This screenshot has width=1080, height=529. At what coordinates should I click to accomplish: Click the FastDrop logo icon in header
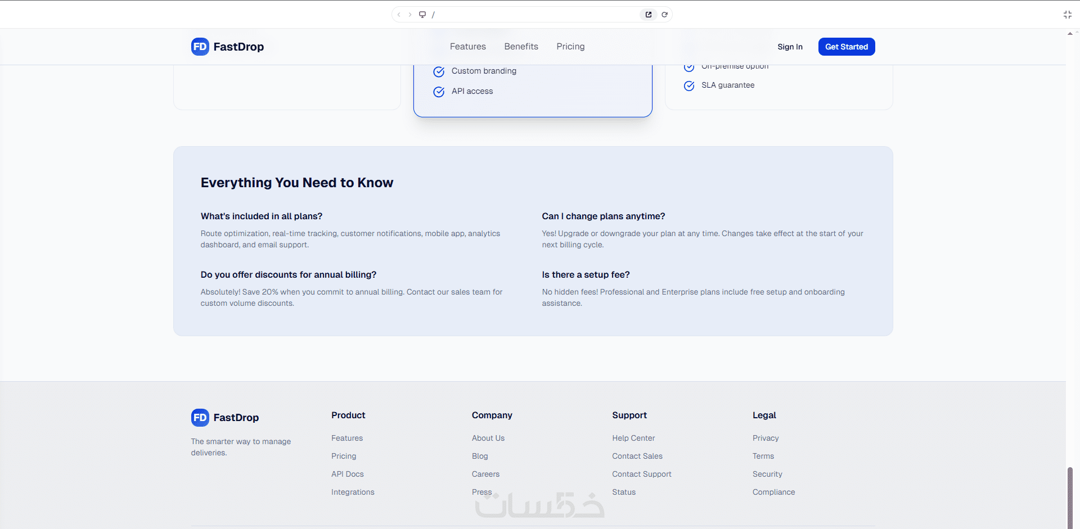[200, 47]
